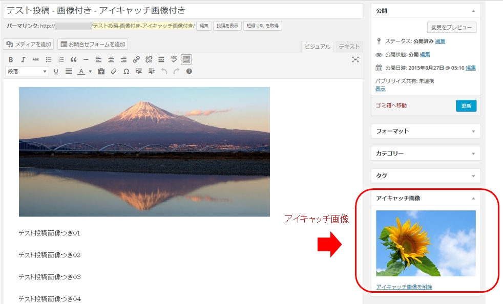Viewport: 503px width, 304px height.
Task: Edit the ステータス setting link
Action: [x=440, y=41]
